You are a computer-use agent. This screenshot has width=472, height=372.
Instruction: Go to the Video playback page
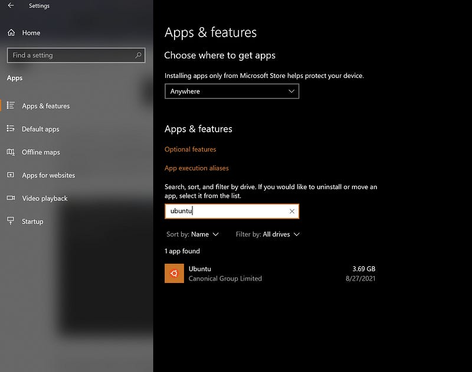[x=45, y=198]
